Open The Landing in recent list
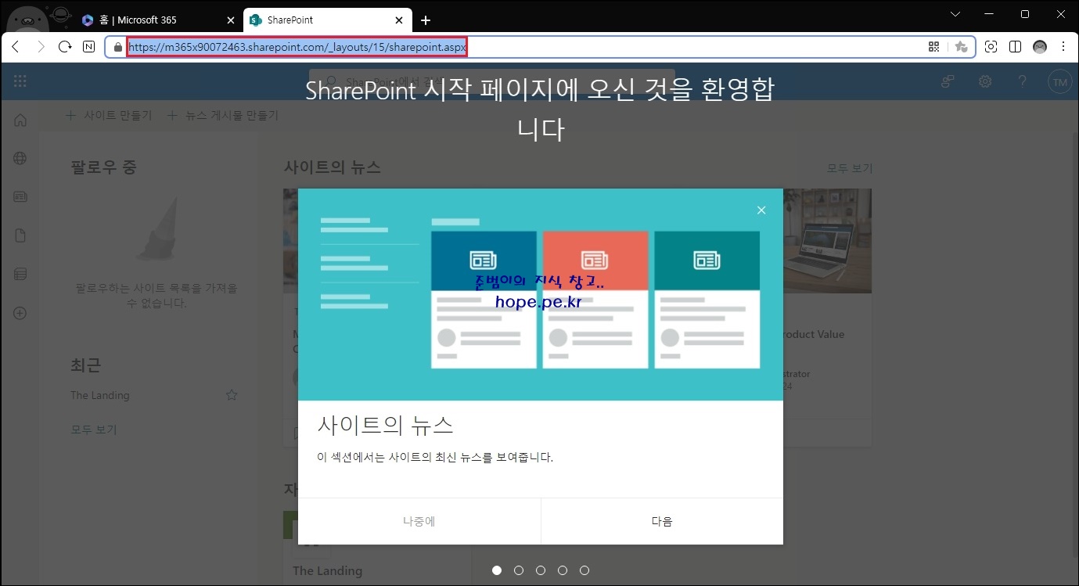The height and width of the screenshot is (586, 1079). click(x=100, y=395)
